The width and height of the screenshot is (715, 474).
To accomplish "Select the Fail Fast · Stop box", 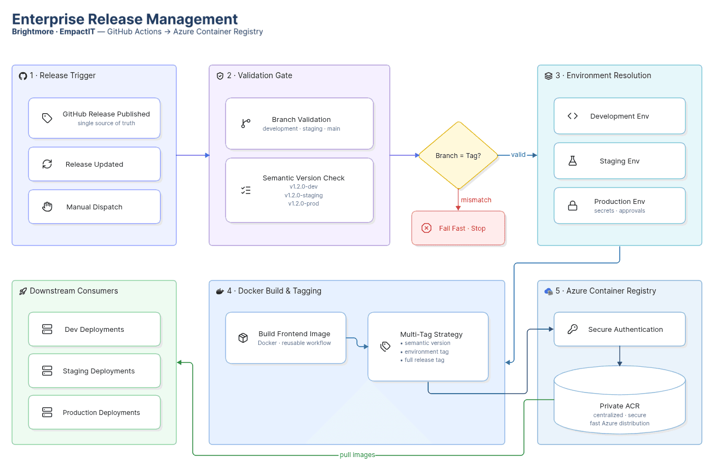I will 458,228.
